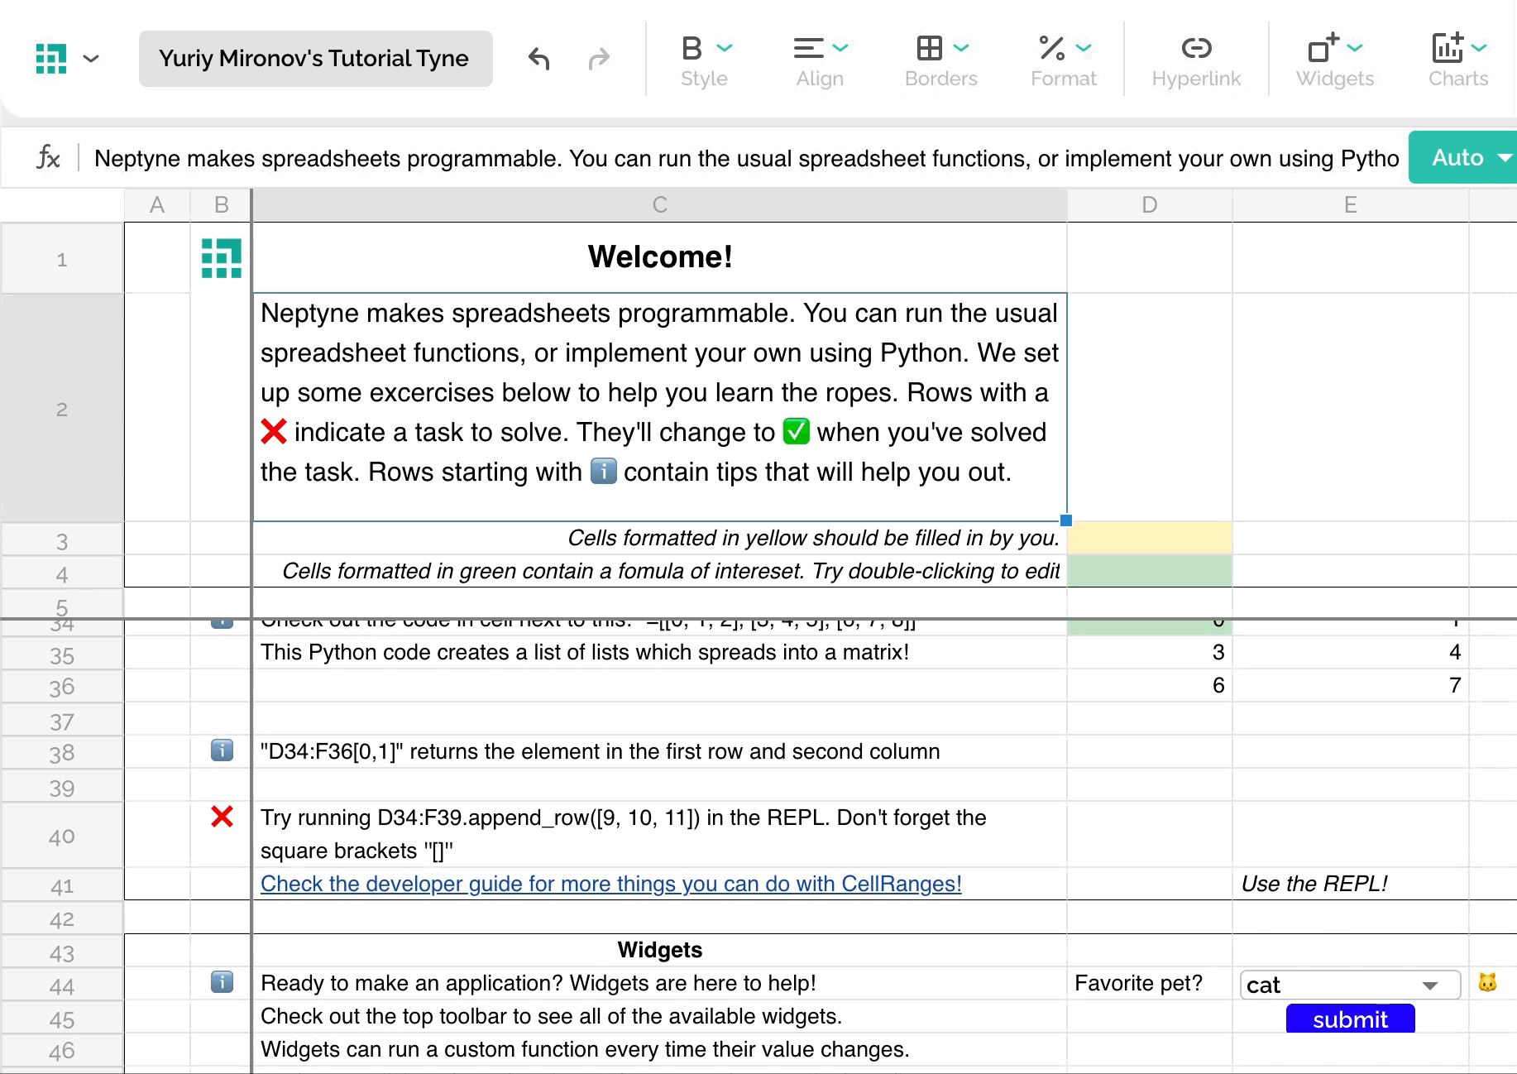Expand the chevron beside the Neptyne logo
The width and height of the screenshot is (1517, 1074).
tap(92, 59)
